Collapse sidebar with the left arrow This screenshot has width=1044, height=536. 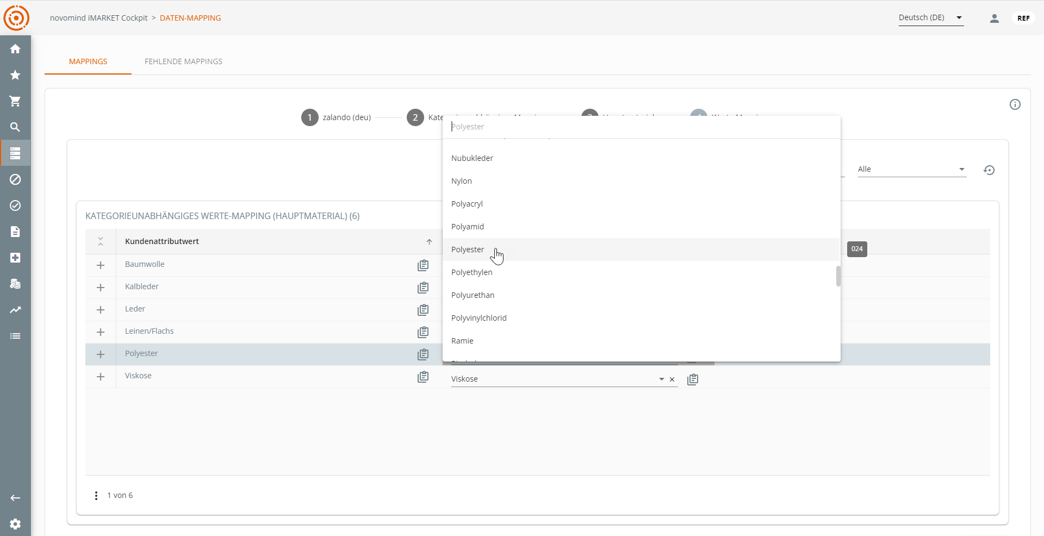click(x=15, y=498)
